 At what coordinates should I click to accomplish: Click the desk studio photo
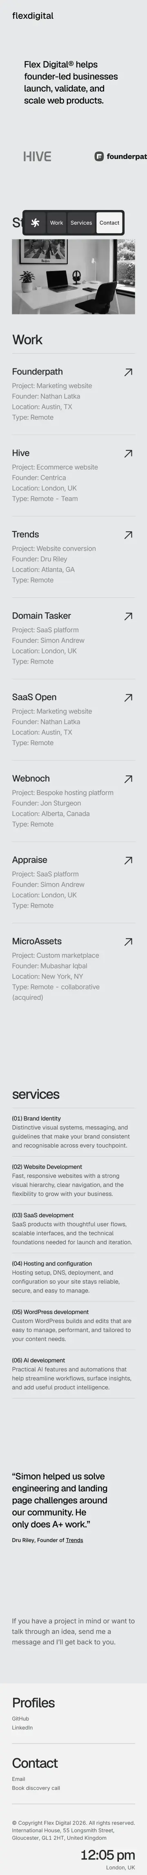73,277
